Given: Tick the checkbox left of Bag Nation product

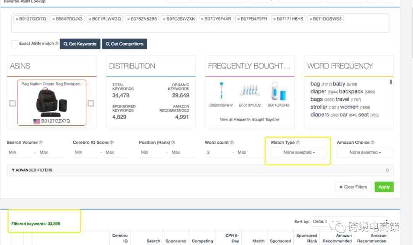Looking at the screenshot, I should (x=12, y=104).
